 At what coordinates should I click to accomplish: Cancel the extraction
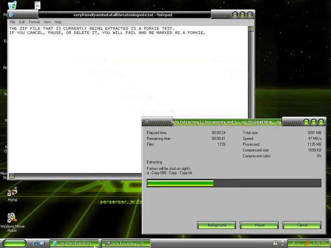[302, 225]
